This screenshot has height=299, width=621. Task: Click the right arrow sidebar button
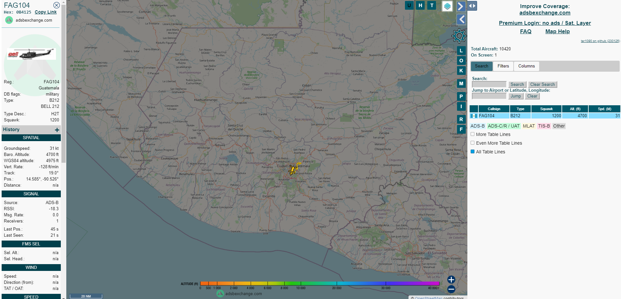pos(461,6)
